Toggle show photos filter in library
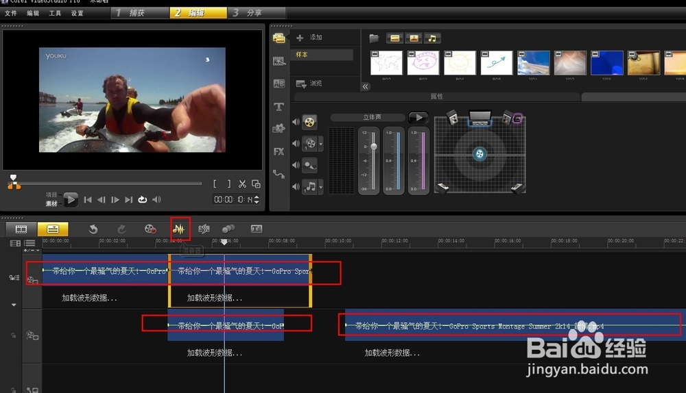686x393 pixels. [x=414, y=38]
